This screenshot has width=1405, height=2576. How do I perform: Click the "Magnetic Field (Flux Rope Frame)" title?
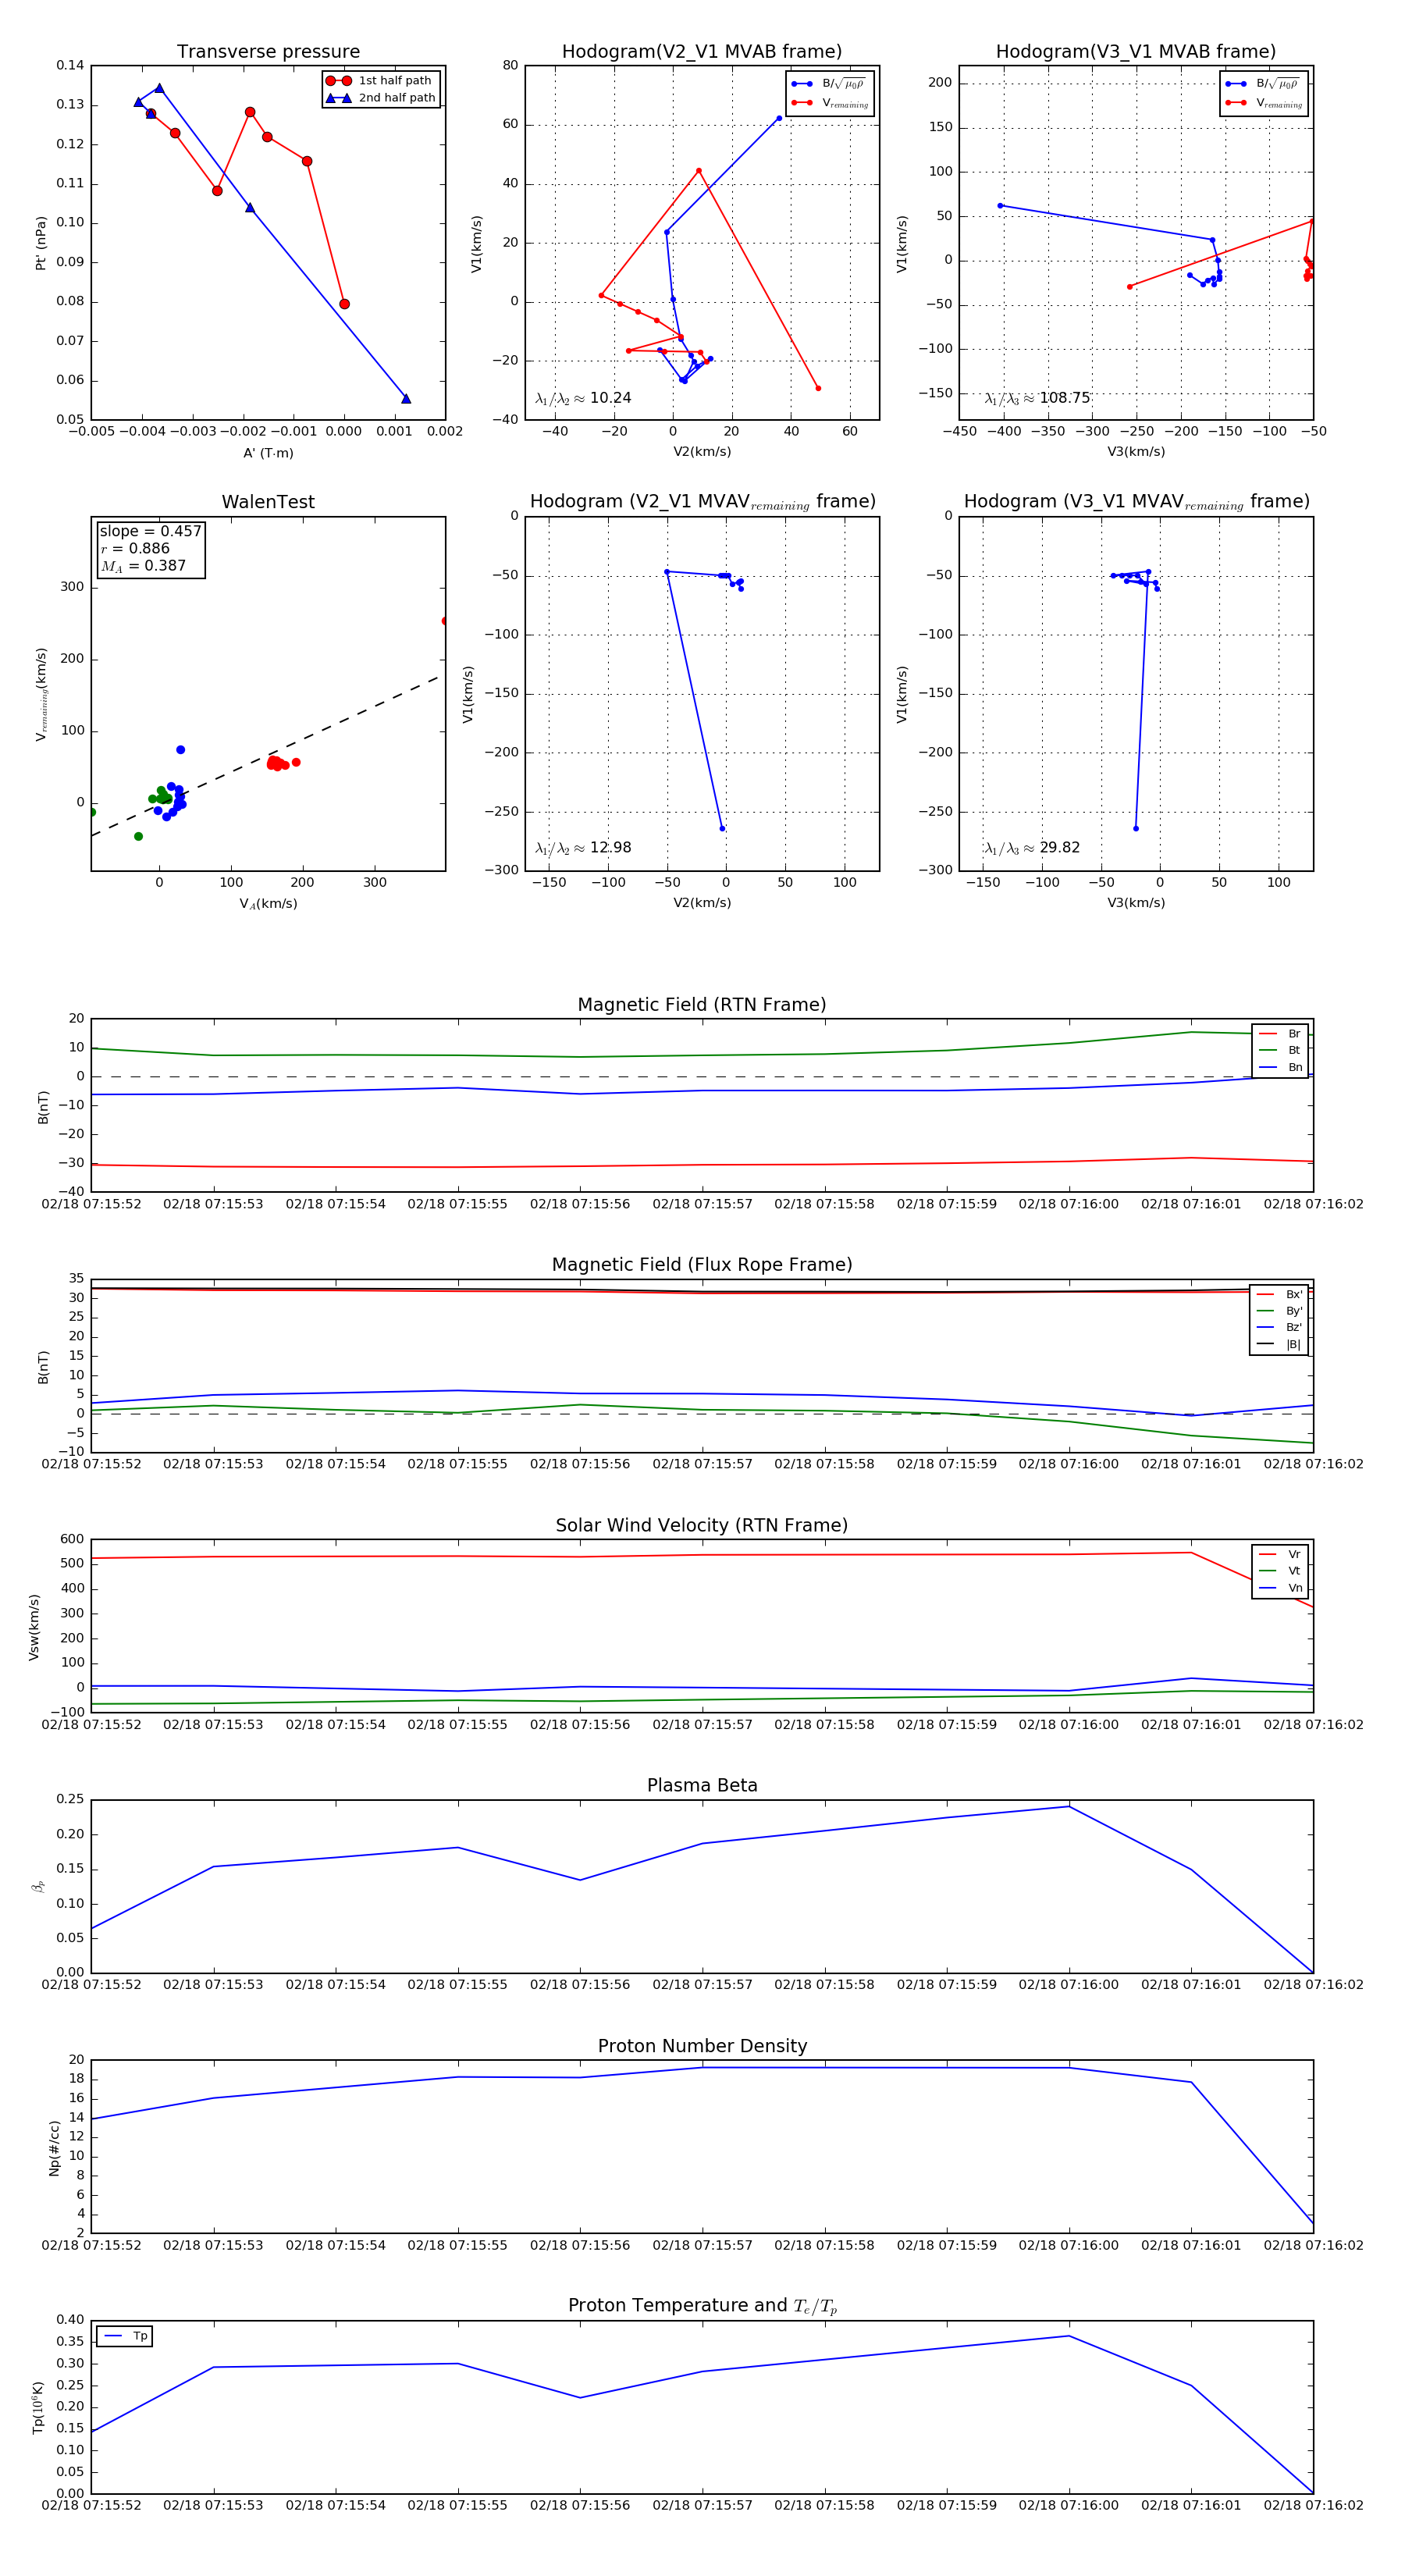pos(702,1265)
